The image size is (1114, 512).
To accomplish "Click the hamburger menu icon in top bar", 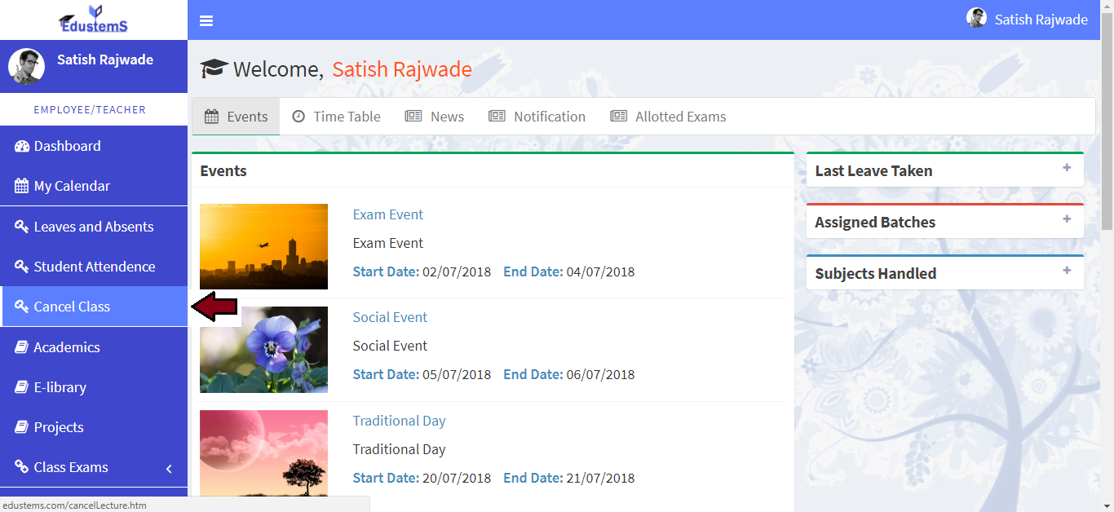I will [x=206, y=20].
